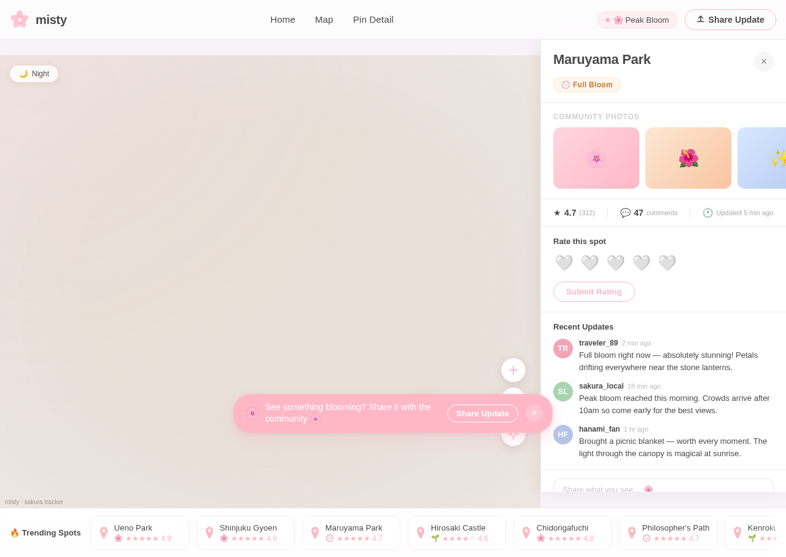Dismiss the pink share banner

tap(534, 413)
